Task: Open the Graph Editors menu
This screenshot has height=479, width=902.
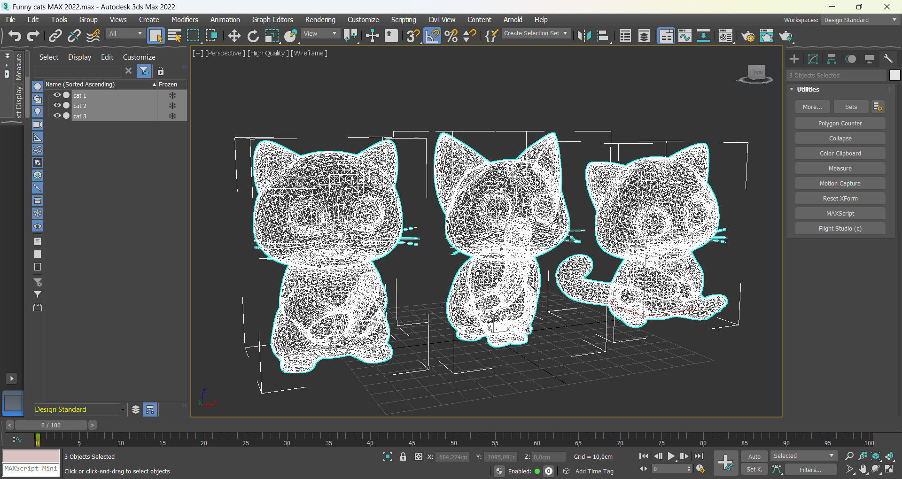Action: [272, 20]
